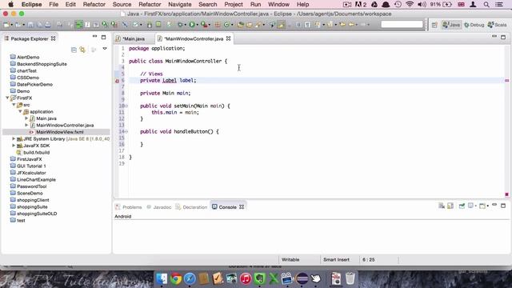512x288 pixels.
Task: Click the error marker on line 6
Action: [x=118, y=81]
